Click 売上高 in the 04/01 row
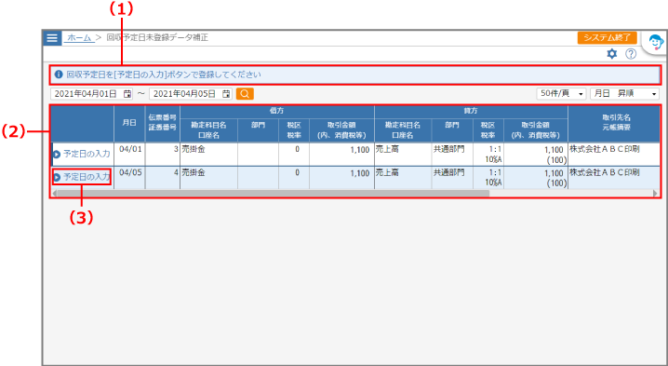This screenshot has height=366, width=668. [387, 150]
